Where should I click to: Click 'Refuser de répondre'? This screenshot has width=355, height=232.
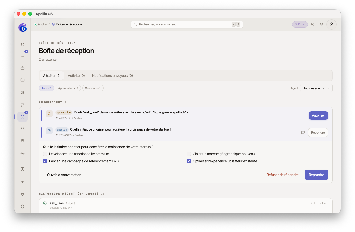click(283, 175)
